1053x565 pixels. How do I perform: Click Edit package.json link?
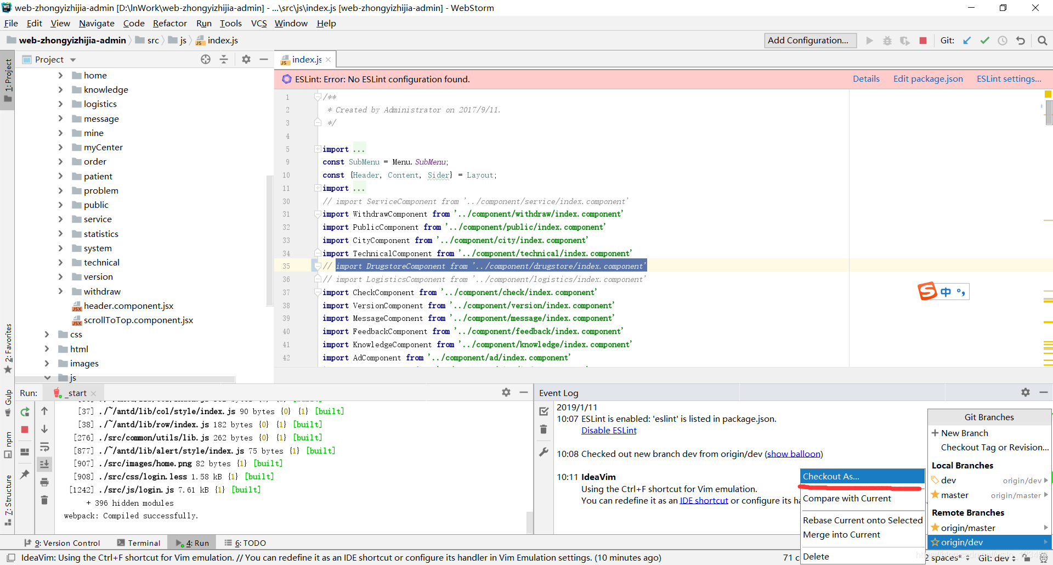click(x=928, y=79)
